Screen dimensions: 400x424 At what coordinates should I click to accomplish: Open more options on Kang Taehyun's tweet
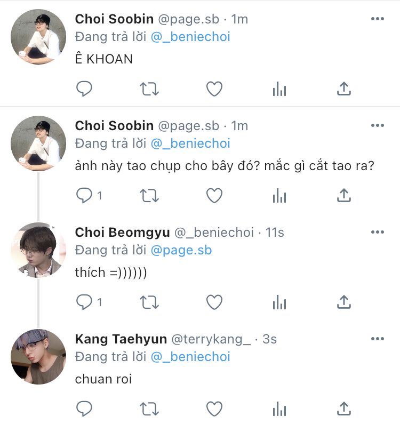pyautogui.click(x=377, y=339)
